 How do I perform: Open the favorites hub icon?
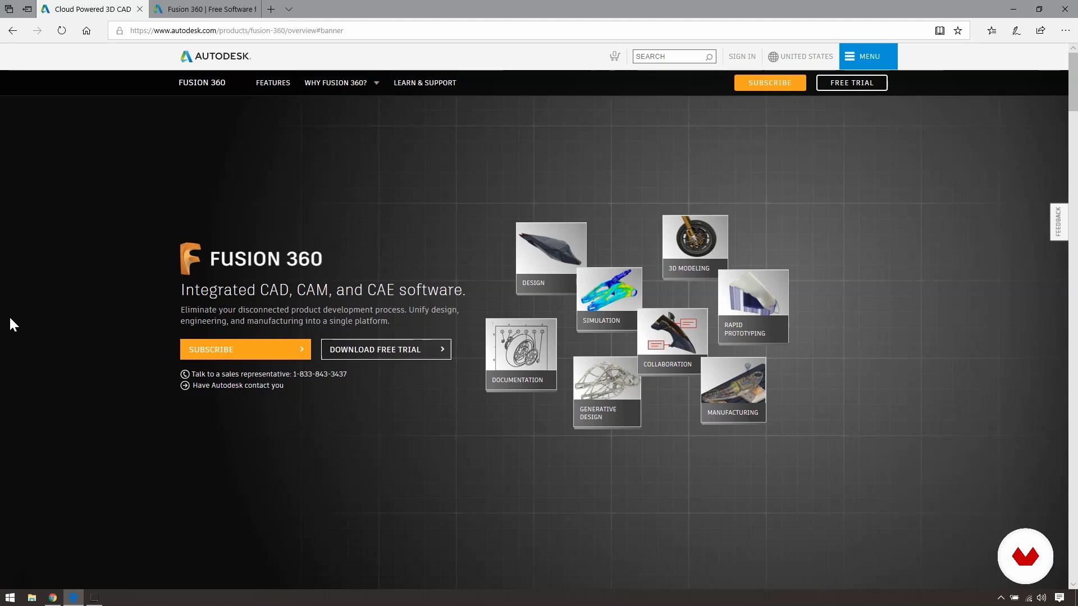(x=992, y=30)
